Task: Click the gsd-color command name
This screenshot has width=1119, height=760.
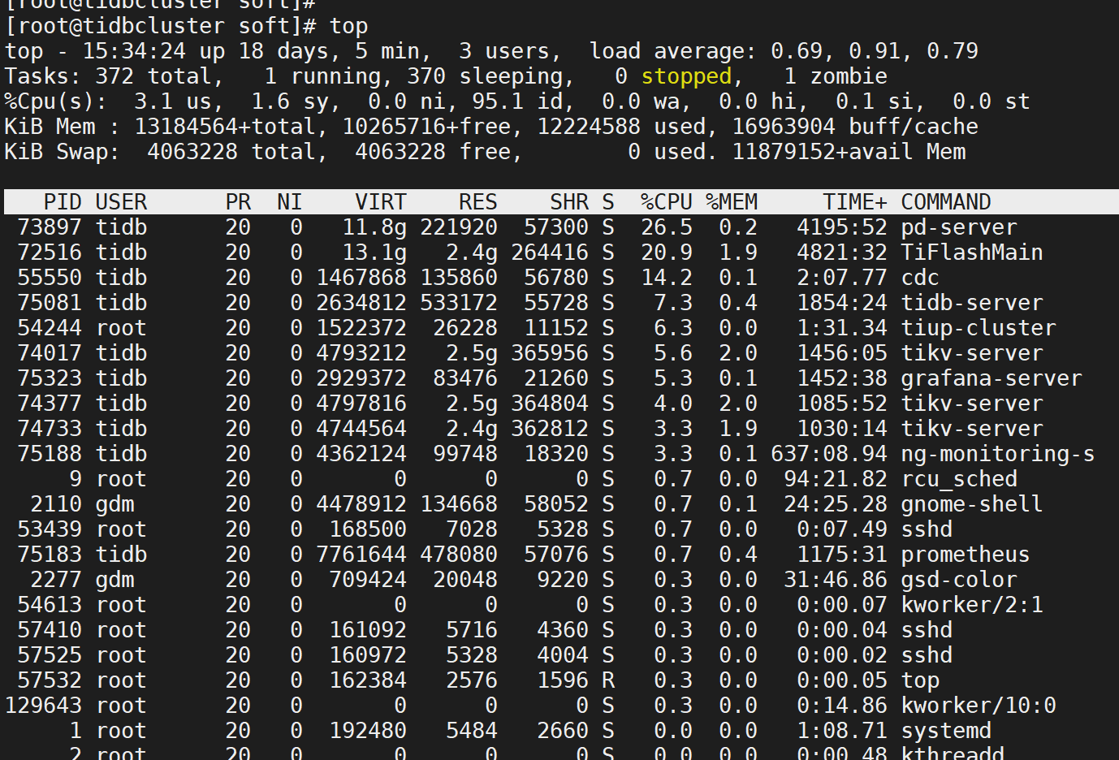Action: tap(959, 580)
